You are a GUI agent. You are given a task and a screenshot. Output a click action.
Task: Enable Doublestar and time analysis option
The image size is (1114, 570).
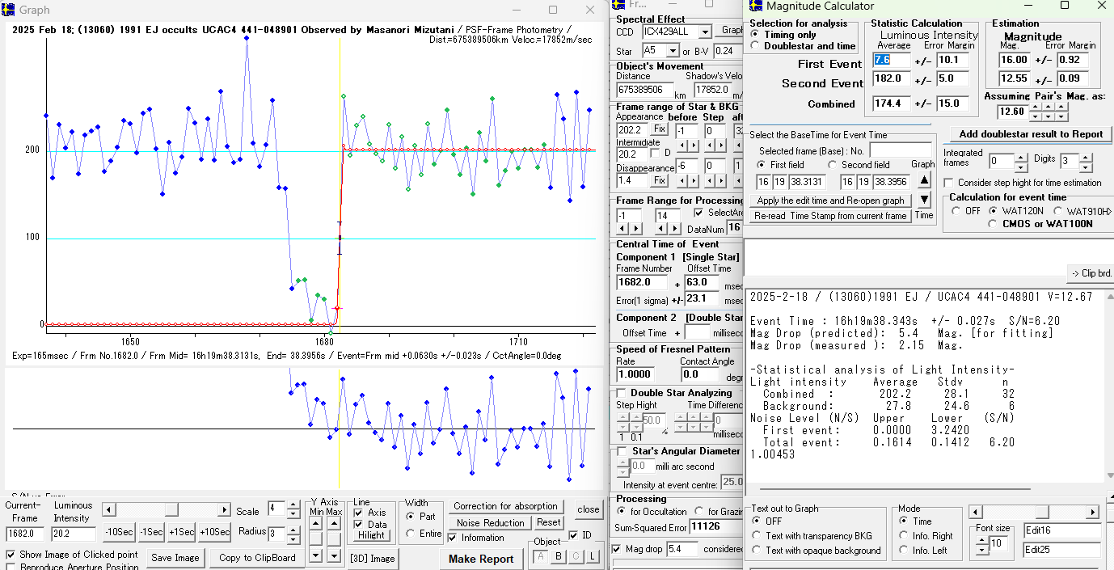[756, 46]
